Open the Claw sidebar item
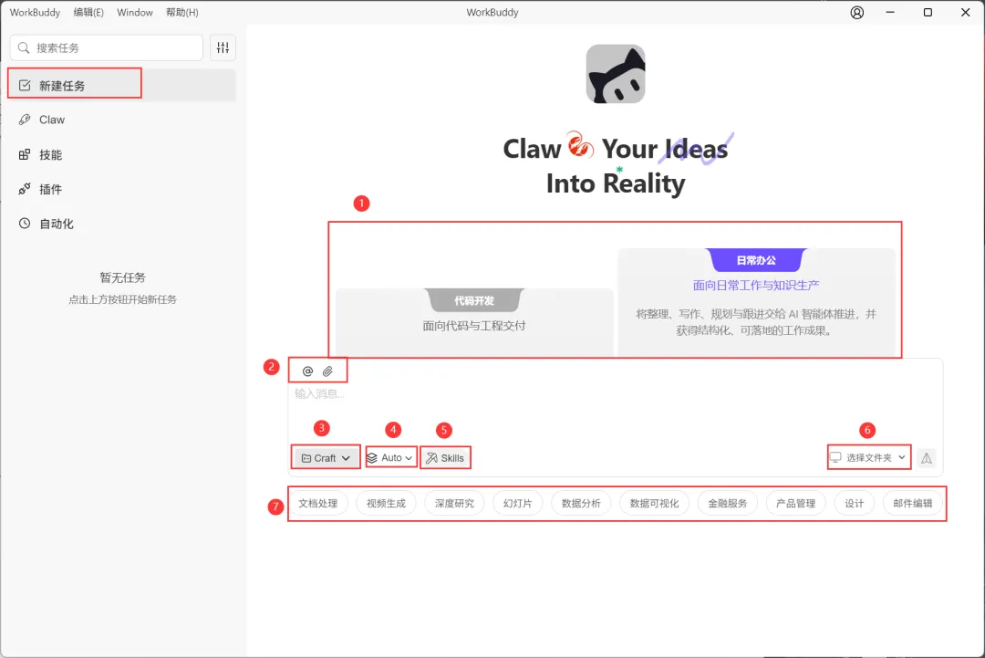Viewport: 985px width, 658px height. coord(122,120)
